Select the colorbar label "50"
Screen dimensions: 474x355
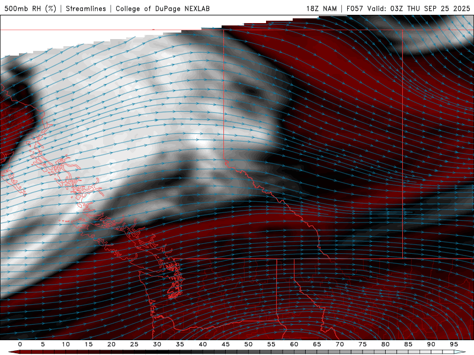pos(248,344)
